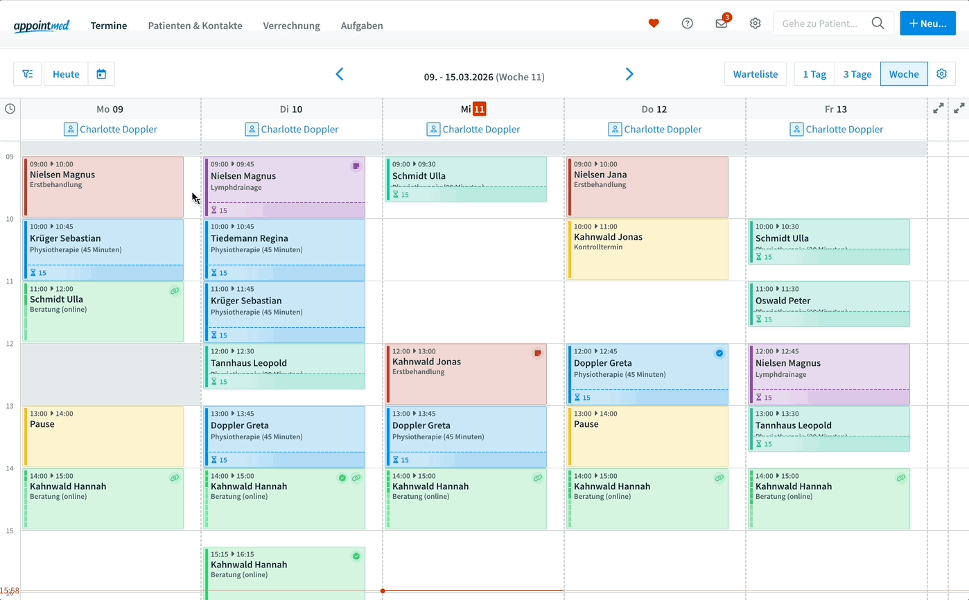
Task: Switch to 3 Tage view
Action: (x=857, y=74)
